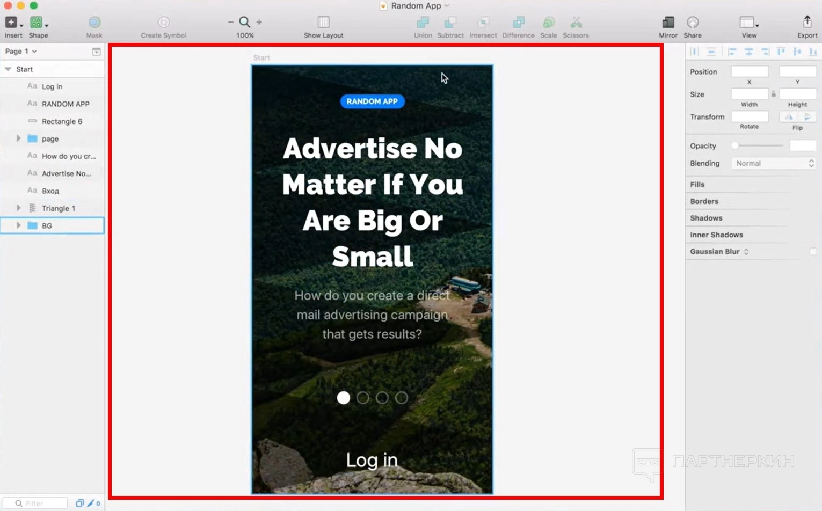Click the Height size field
This screenshot has width=822, height=511.
coord(798,94)
